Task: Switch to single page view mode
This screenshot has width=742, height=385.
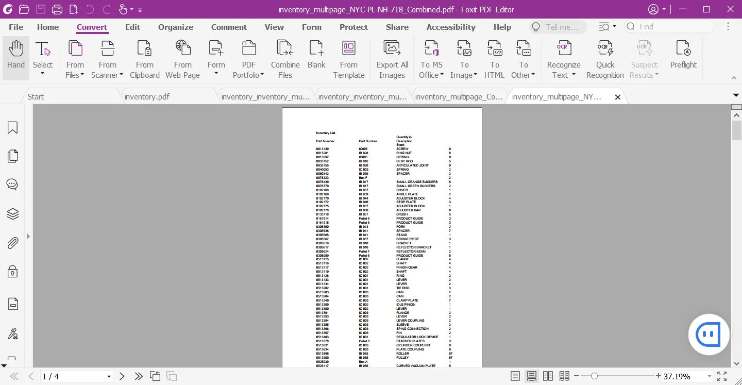Action: click(515, 376)
